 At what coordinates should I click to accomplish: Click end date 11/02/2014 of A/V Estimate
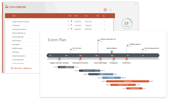[x=88, y=26]
